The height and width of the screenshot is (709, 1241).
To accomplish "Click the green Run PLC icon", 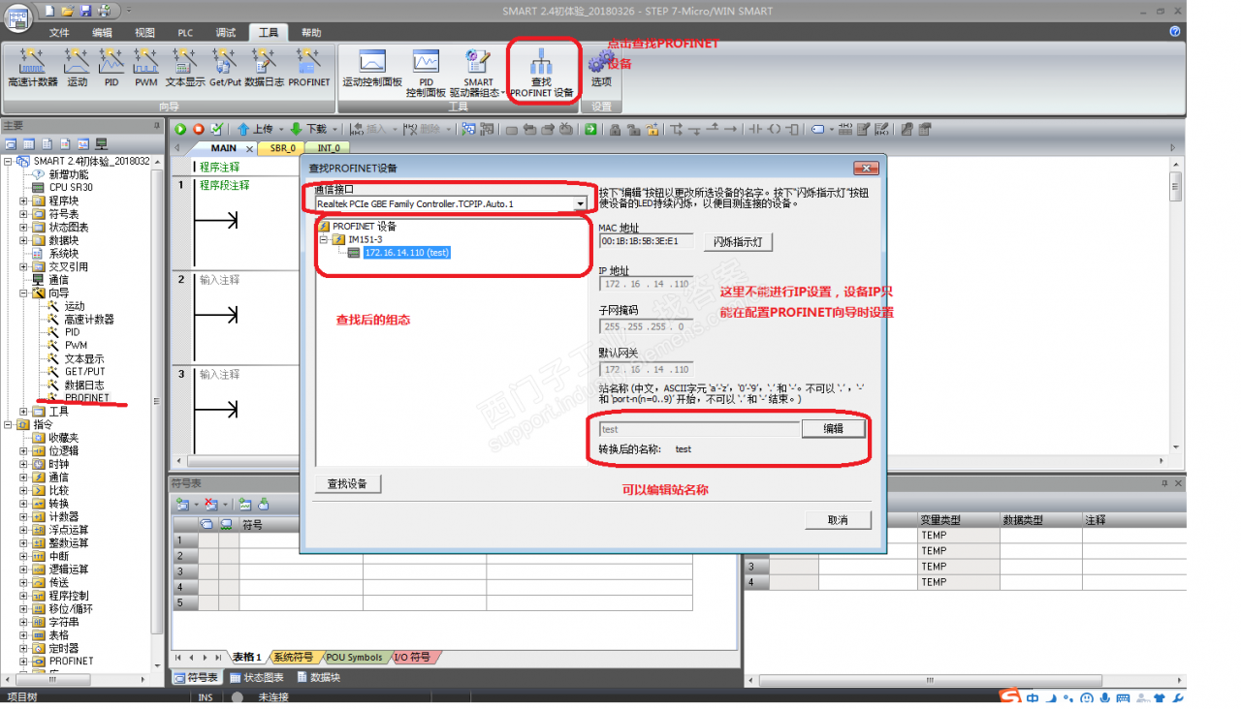I will [180, 129].
